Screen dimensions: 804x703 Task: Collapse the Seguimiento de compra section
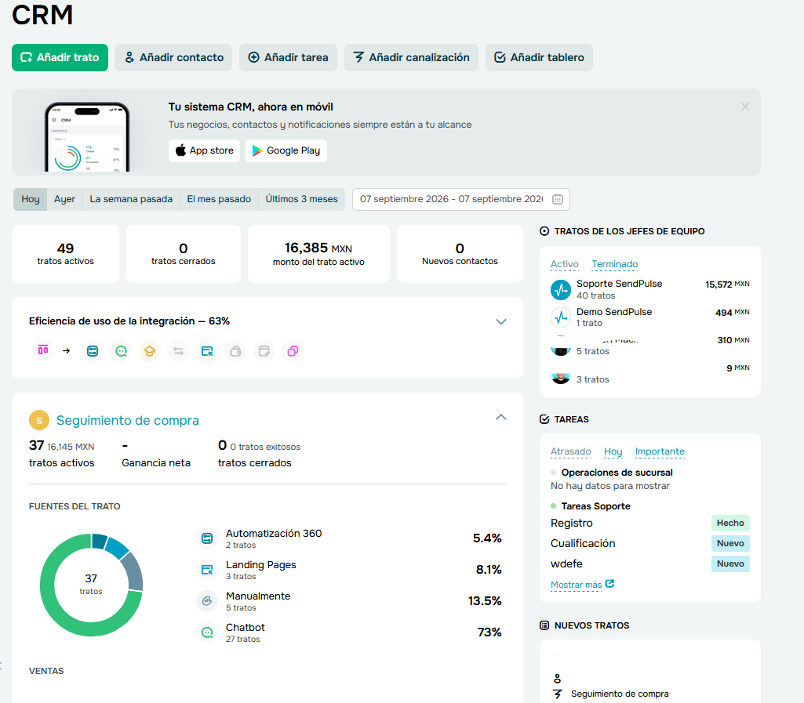coord(501,417)
